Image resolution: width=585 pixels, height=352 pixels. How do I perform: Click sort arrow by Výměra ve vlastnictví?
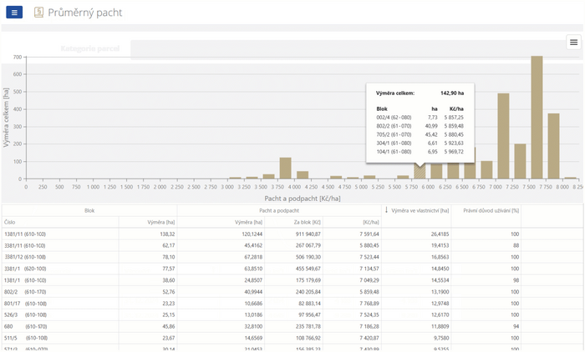click(x=386, y=210)
